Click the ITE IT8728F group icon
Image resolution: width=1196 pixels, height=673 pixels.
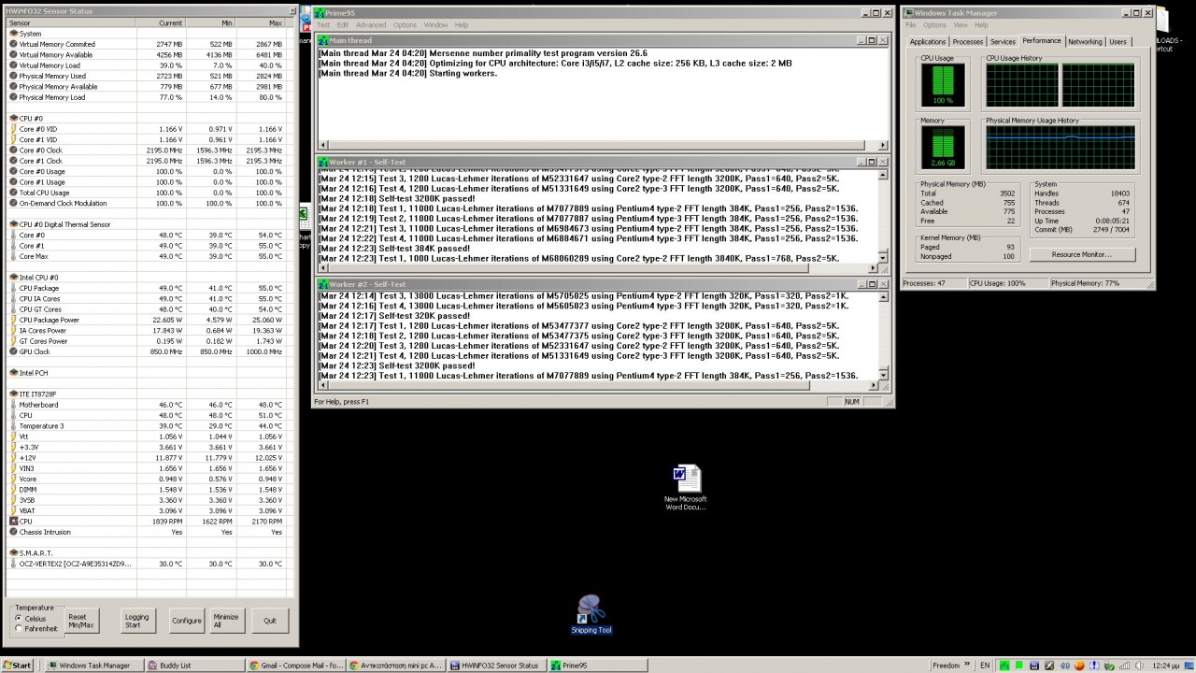click(x=13, y=394)
